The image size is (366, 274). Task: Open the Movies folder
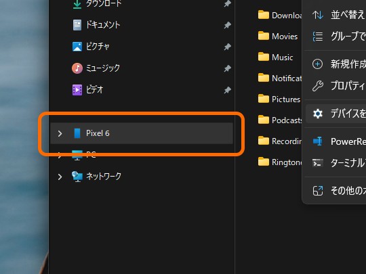[278, 36]
